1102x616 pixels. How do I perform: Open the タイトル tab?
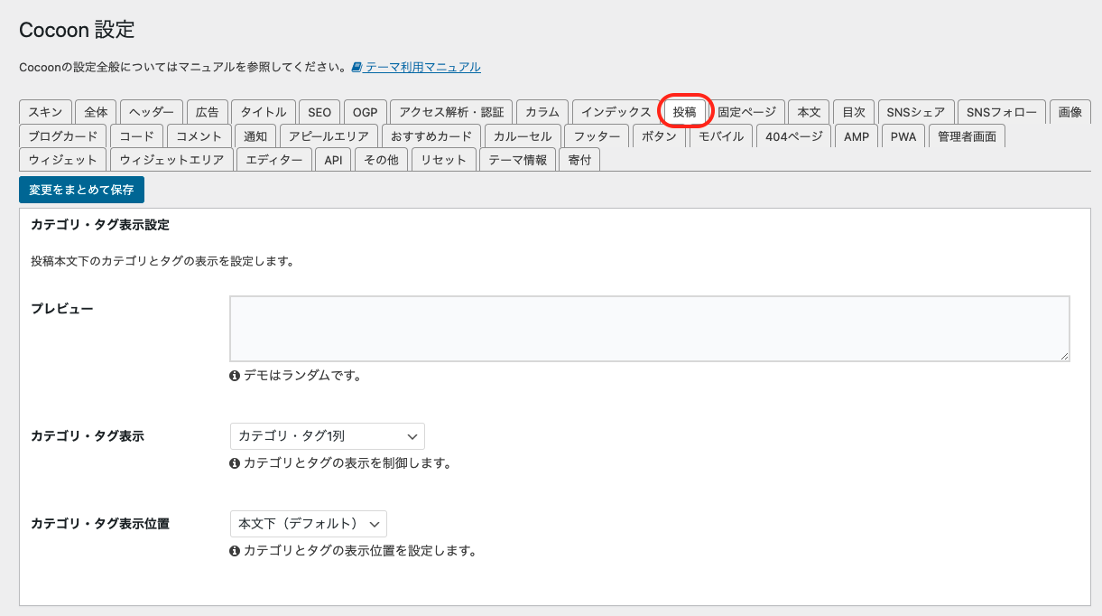coord(263,112)
